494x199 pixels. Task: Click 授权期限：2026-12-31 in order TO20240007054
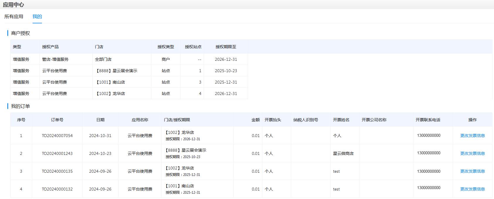(x=183, y=139)
